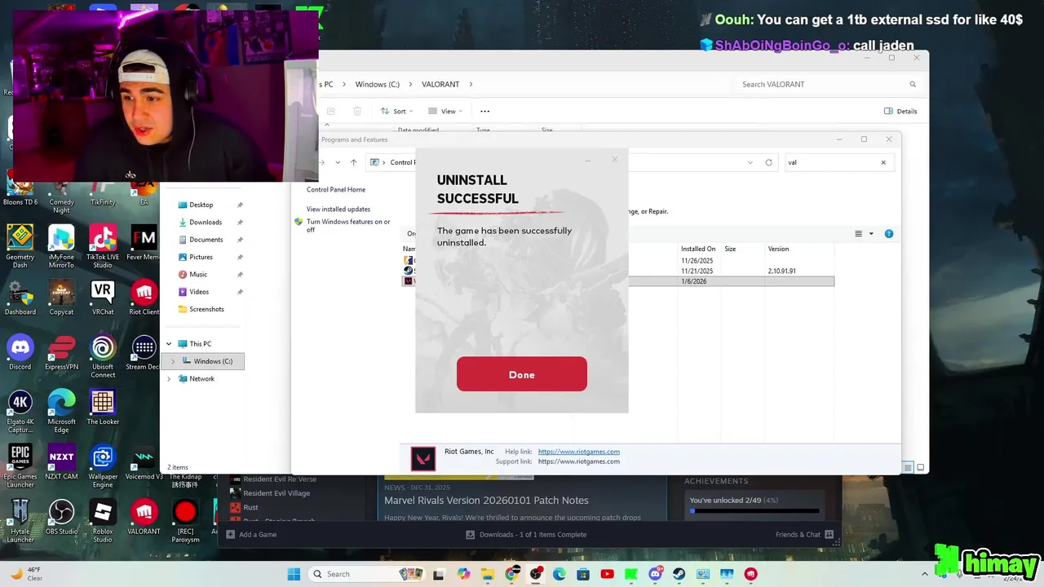Click the Windows Start button

294,574
